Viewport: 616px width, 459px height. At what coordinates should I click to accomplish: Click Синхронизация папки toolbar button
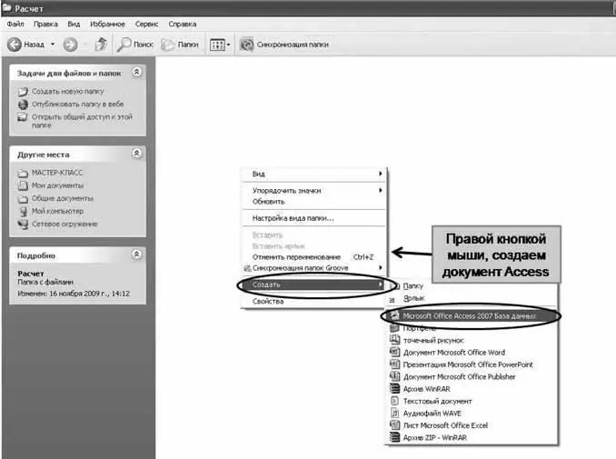(284, 45)
